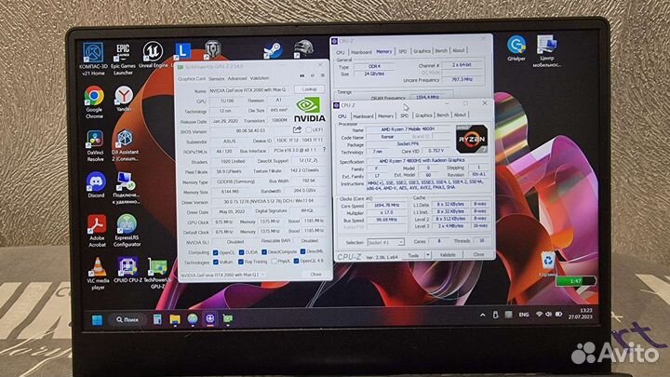Open the Validation tab in GPU-Z
This screenshot has height=377, width=670.
click(x=260, y=78)
